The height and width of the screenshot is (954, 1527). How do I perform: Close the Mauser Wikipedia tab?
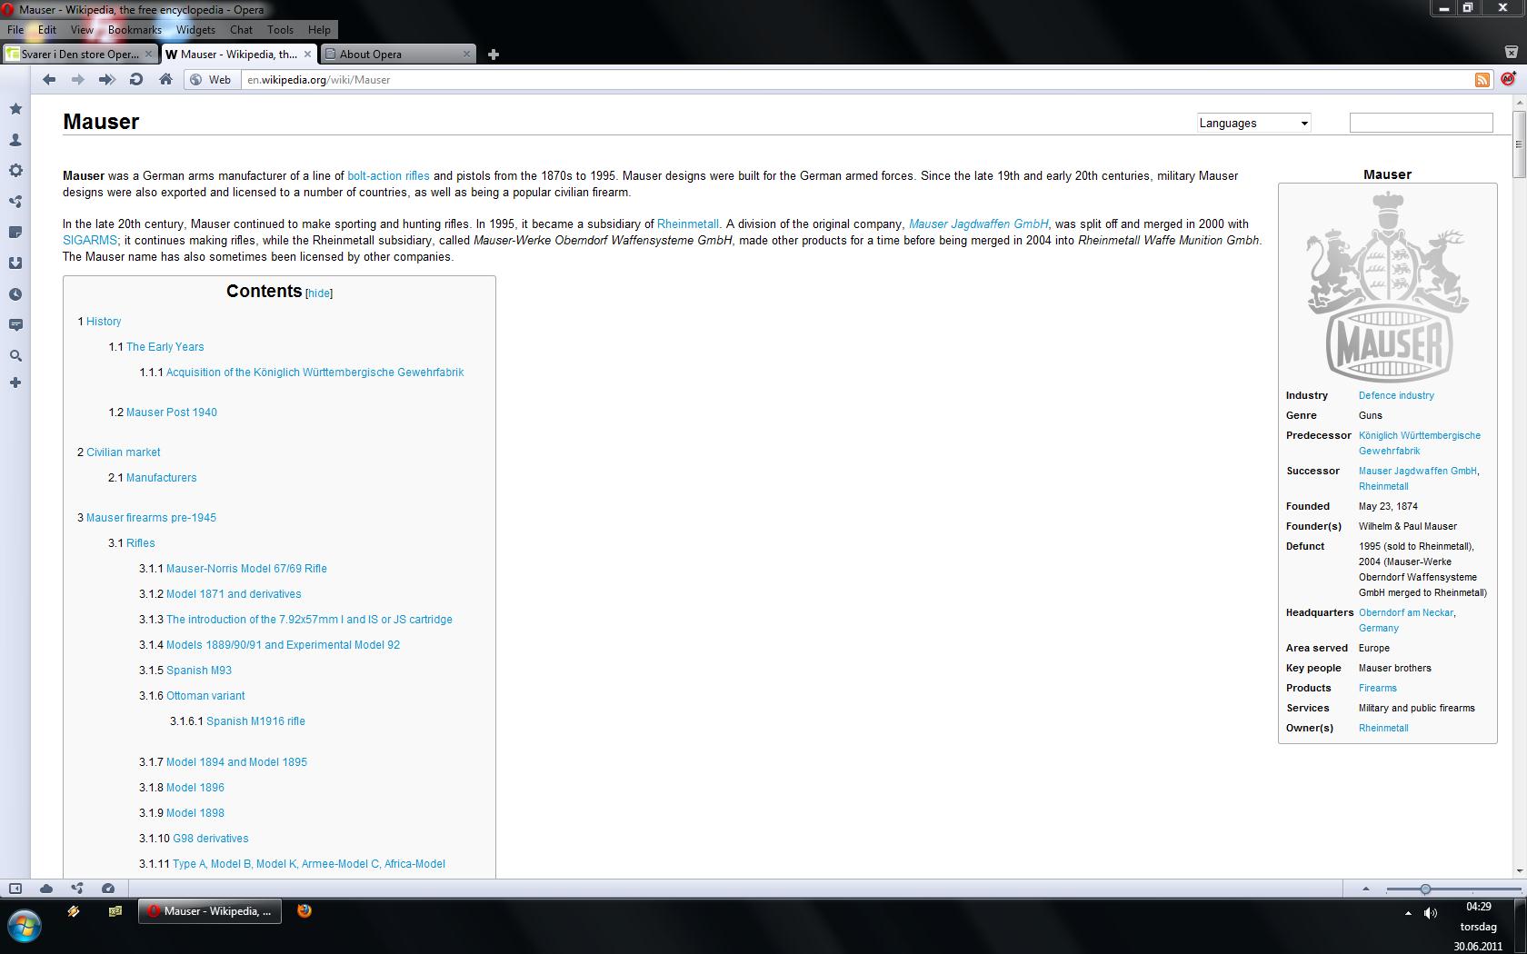pos(307,55)
